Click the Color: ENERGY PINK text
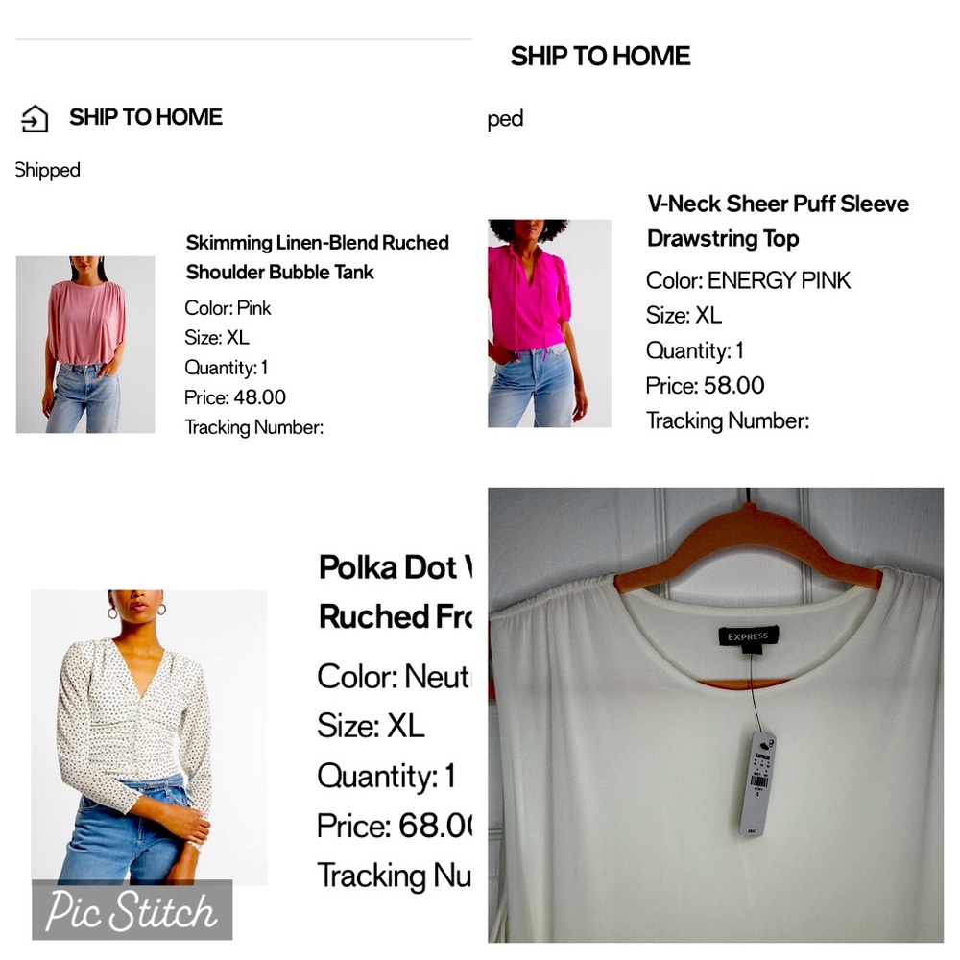The width and height of the screenshot is (960, 960). click(748, 280)
